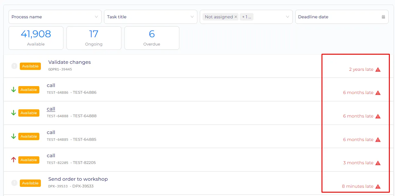The width and height of the screenshot is (395, 196).
Task: Click the warning triangle in the TEST-64886 row
Action: pos(378,93)
